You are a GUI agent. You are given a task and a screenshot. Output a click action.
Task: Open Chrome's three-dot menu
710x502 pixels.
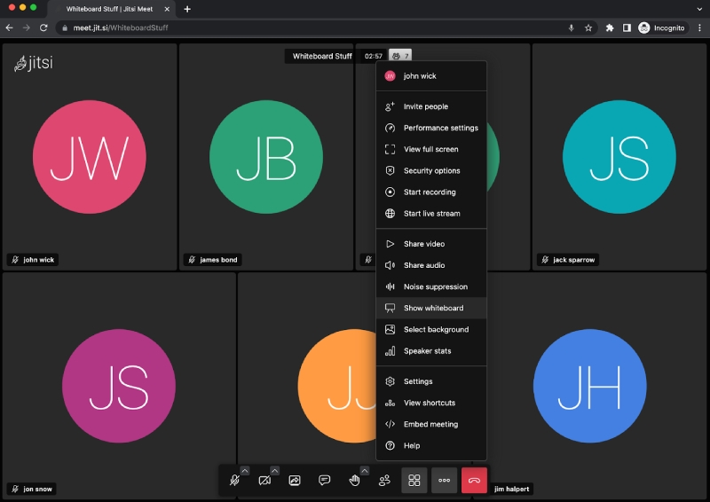click(699, 27)
